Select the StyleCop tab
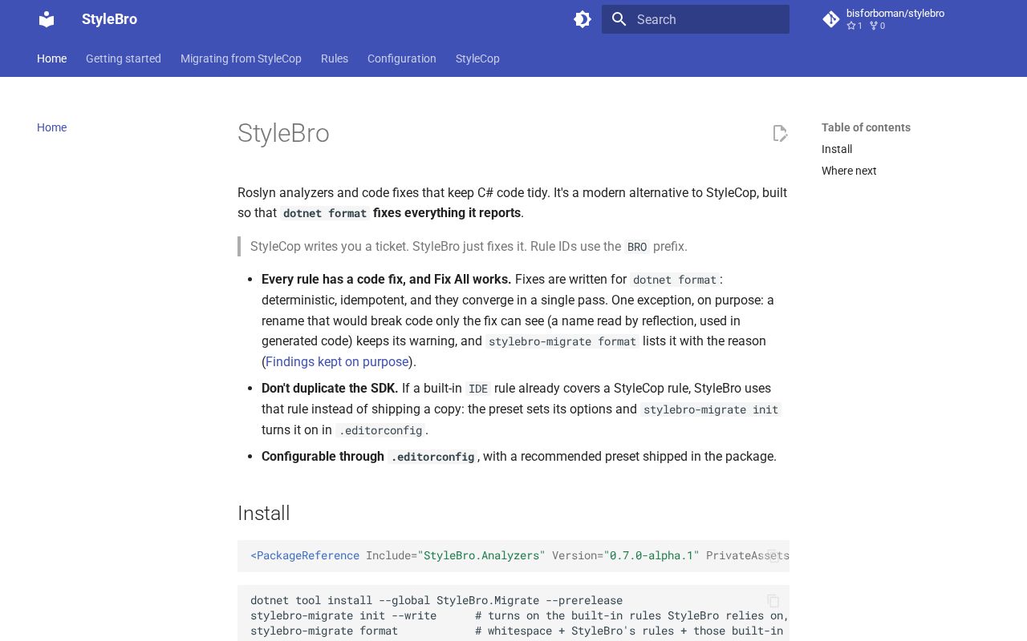The height and width of the screenshot is (641, 1027). click(x=477, y=58)
